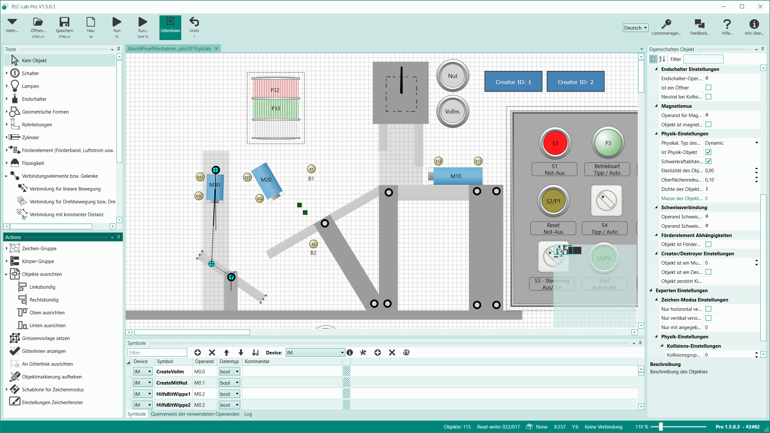The width and height of the screenshot is (770, 433).
Task: Open the Physikal. Typ Dynamic dropdown
Action: tap(732, 143)
